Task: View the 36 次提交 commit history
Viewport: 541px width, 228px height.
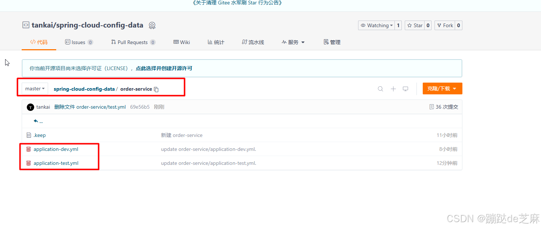Action: pyautogui.click(x=443, y=106)
